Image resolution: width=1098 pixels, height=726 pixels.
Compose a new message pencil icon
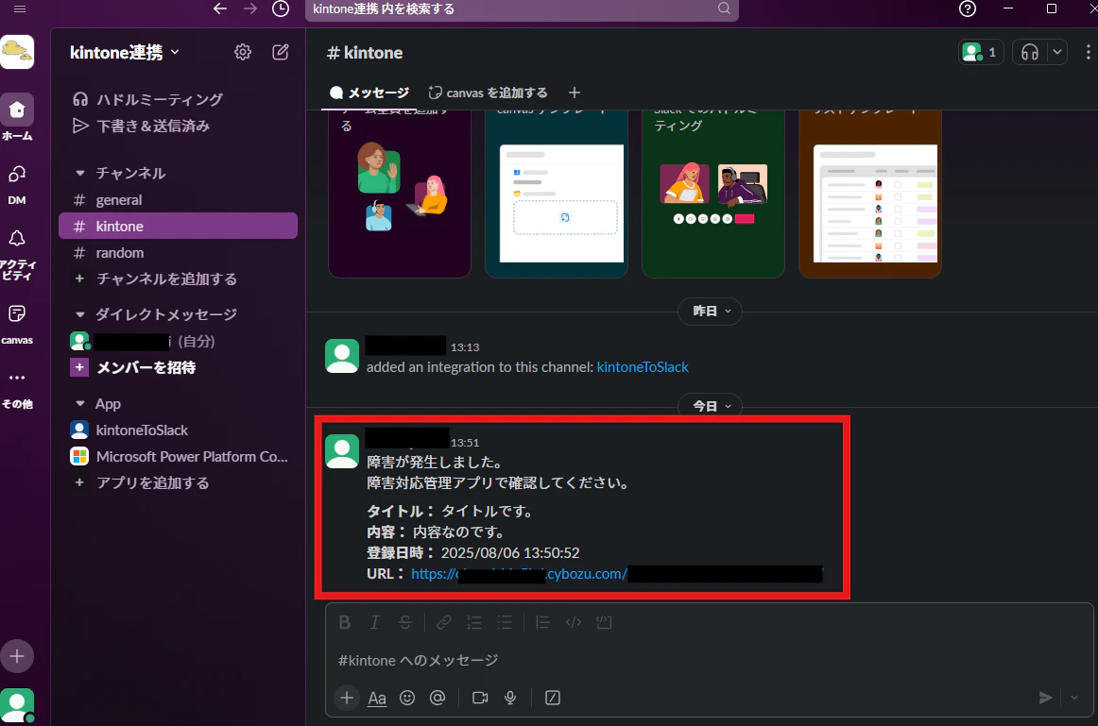(280, 52)
